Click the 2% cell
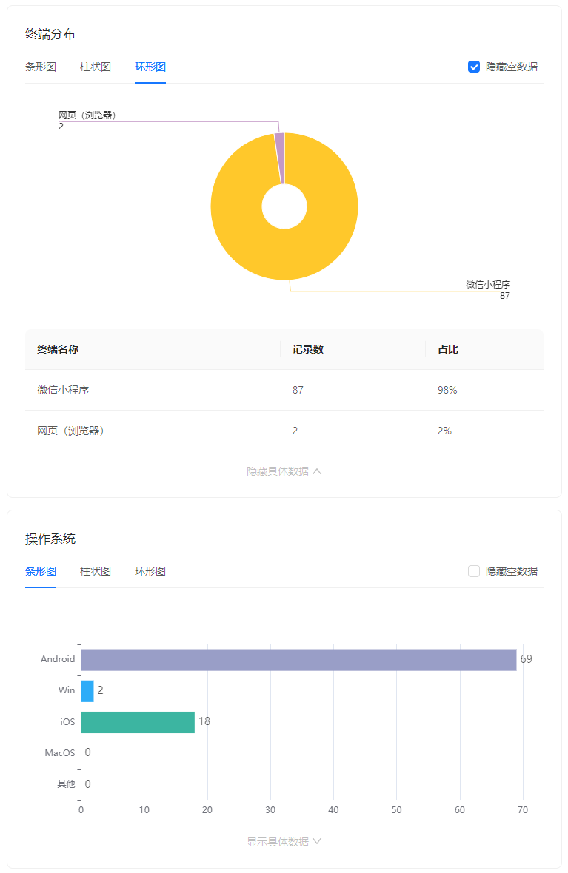 (444, 431)
